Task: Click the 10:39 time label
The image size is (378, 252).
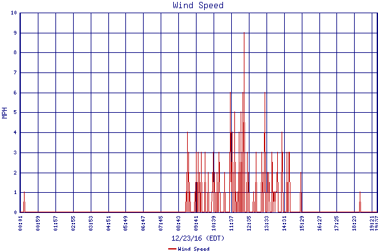Action: click(x=214, y=223)
